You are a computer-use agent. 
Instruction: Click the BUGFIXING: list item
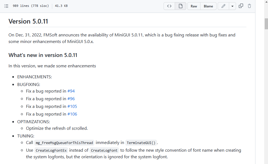point(28,85)
